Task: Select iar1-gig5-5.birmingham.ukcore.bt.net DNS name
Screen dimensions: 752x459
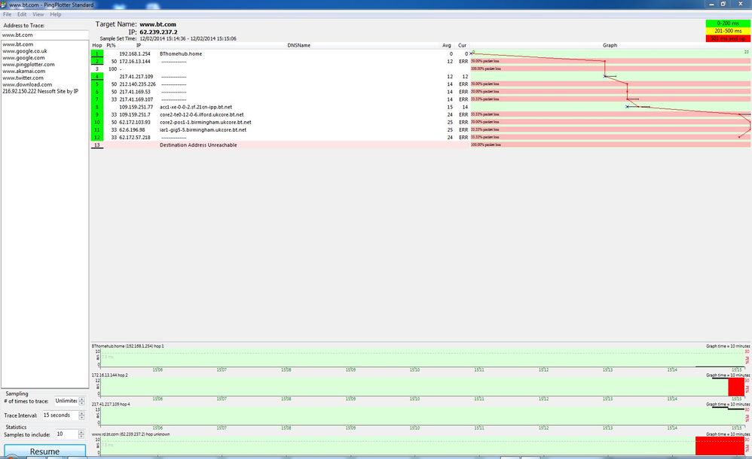Action: pos(203,130)
